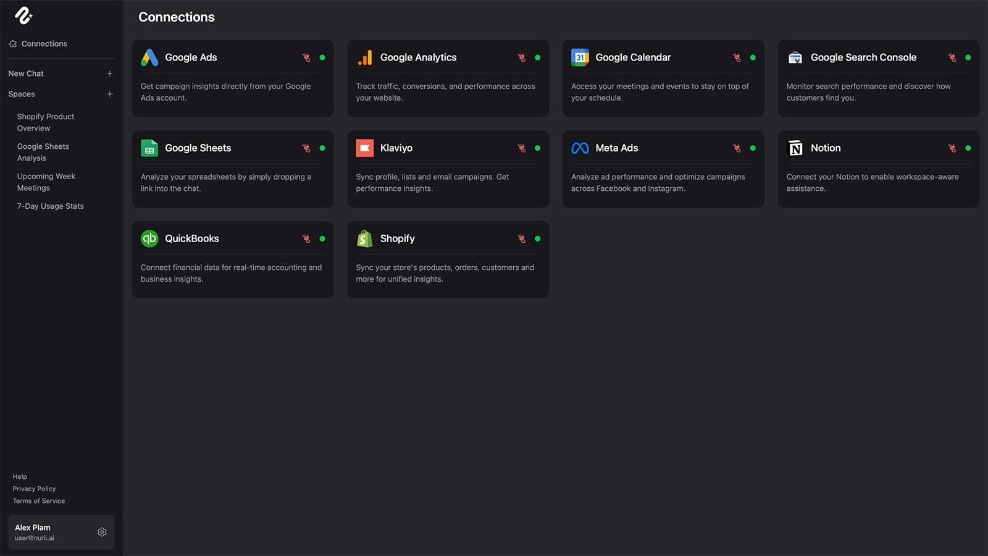
Task: Click the green status dot on Google Calendar
Action: click(x=753, y=57)
